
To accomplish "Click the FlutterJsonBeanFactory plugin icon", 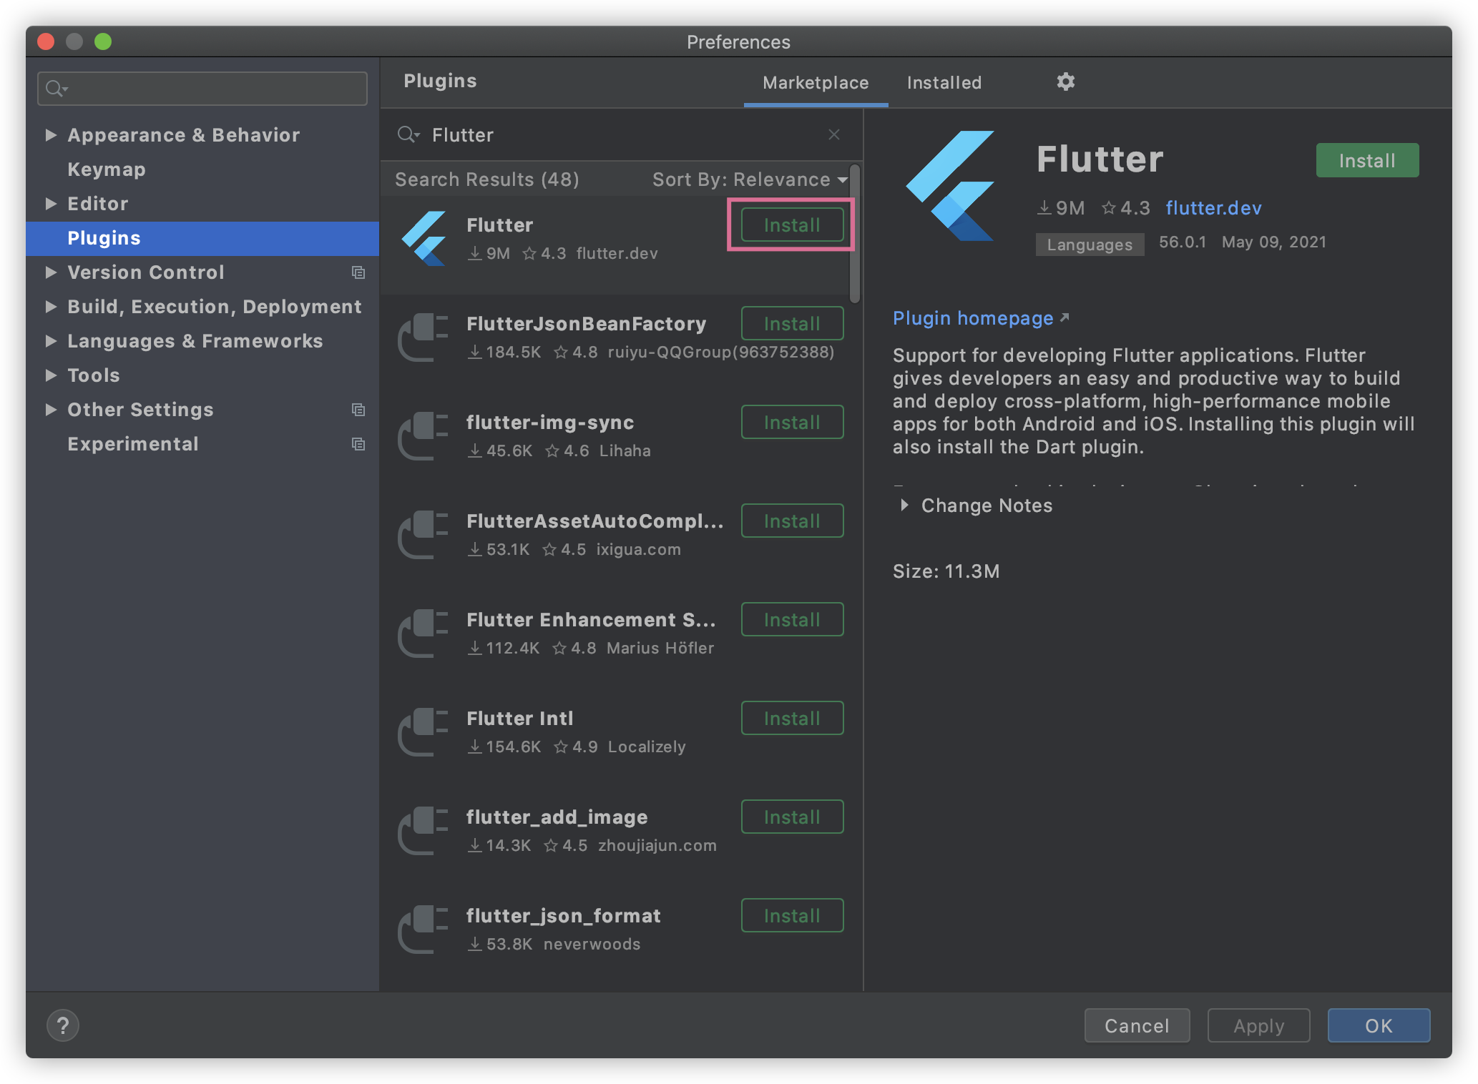I will 423,337.
